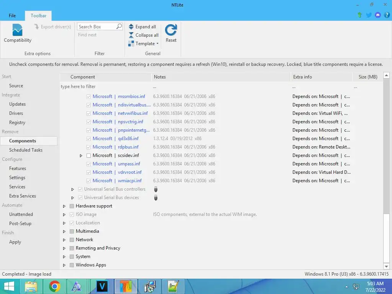Go to the Apply page
The height and width of the screenshot is (294, 392).
[15, 242]
